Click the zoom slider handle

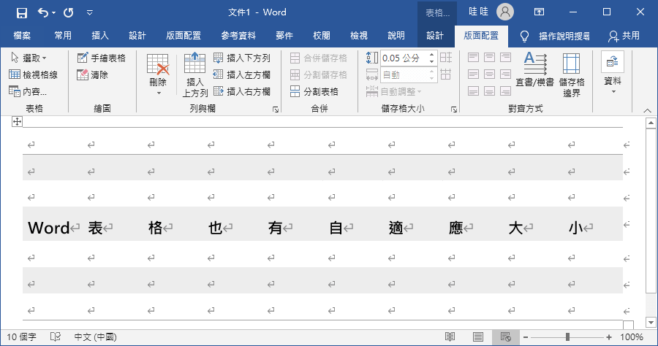pos(567,337)
